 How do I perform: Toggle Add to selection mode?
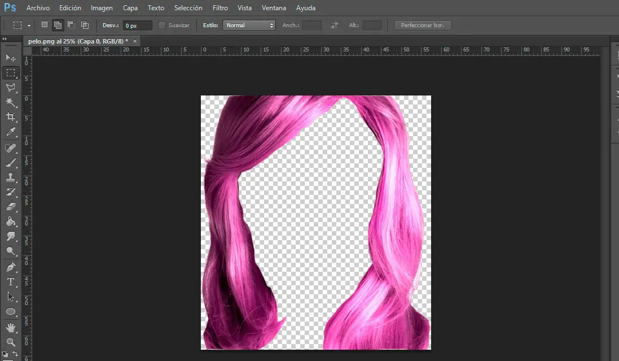pos(58,25)
